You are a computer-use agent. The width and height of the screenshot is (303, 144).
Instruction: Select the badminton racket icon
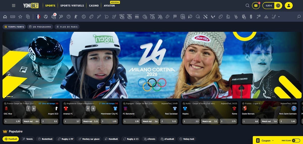click(x=259, y=17)
